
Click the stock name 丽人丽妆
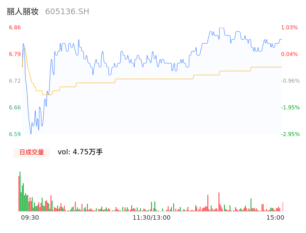coord(23,12)
